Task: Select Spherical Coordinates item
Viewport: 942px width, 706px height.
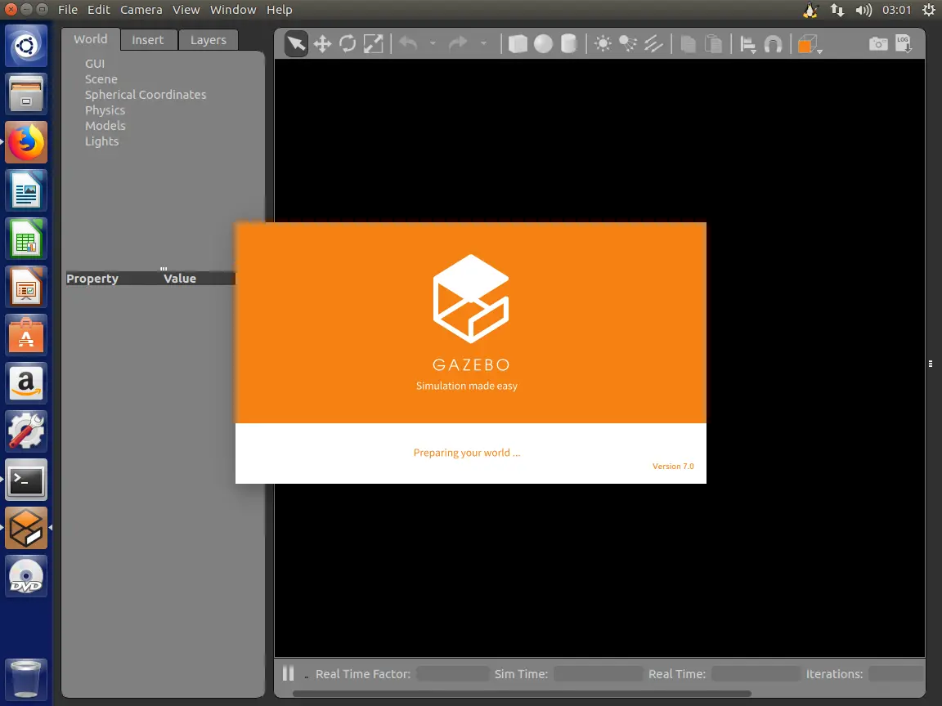Action: coord(146,95)
